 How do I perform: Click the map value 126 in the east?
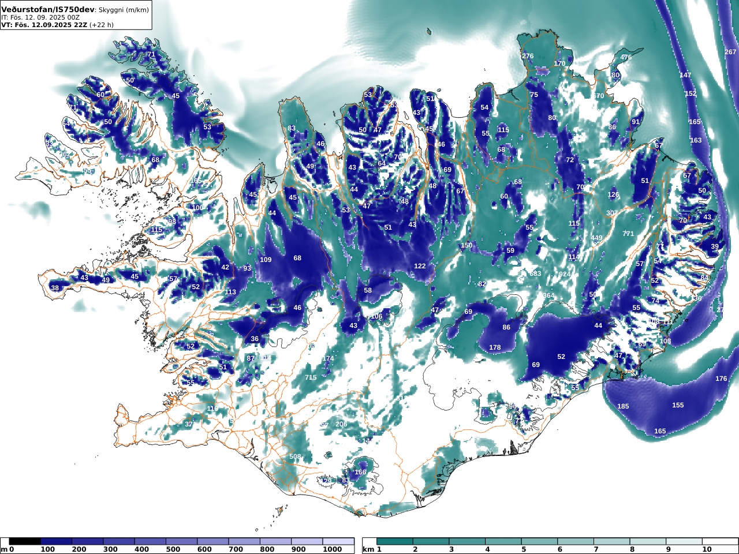coord(613,194)
